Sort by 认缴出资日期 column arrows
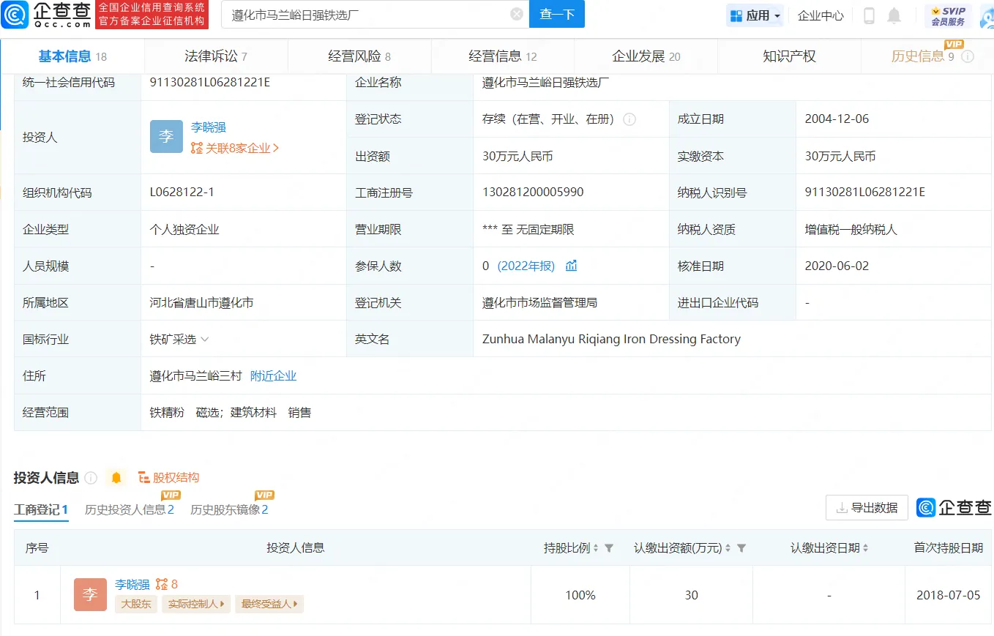 coord(866,548)
